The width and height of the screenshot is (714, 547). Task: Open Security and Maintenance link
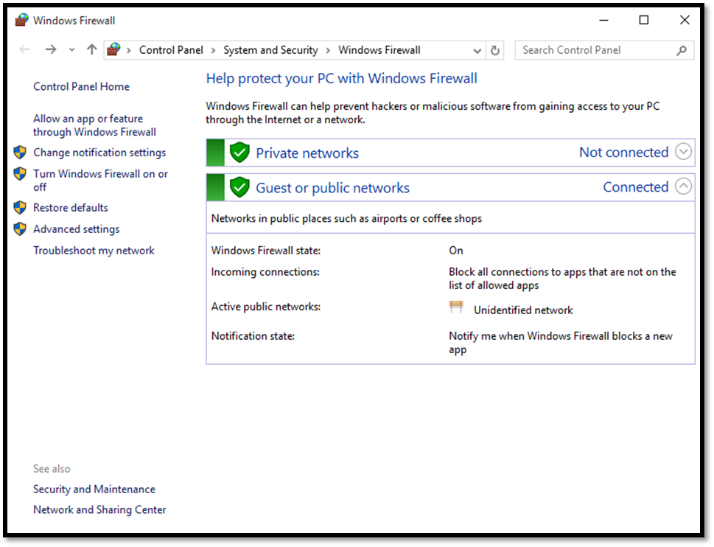[x=94, y=489]
